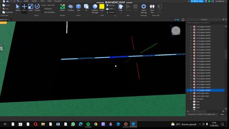The width and height of the screenshot is (229, 129).
Task: Activate the Select tool
Action: coord(18,8)
